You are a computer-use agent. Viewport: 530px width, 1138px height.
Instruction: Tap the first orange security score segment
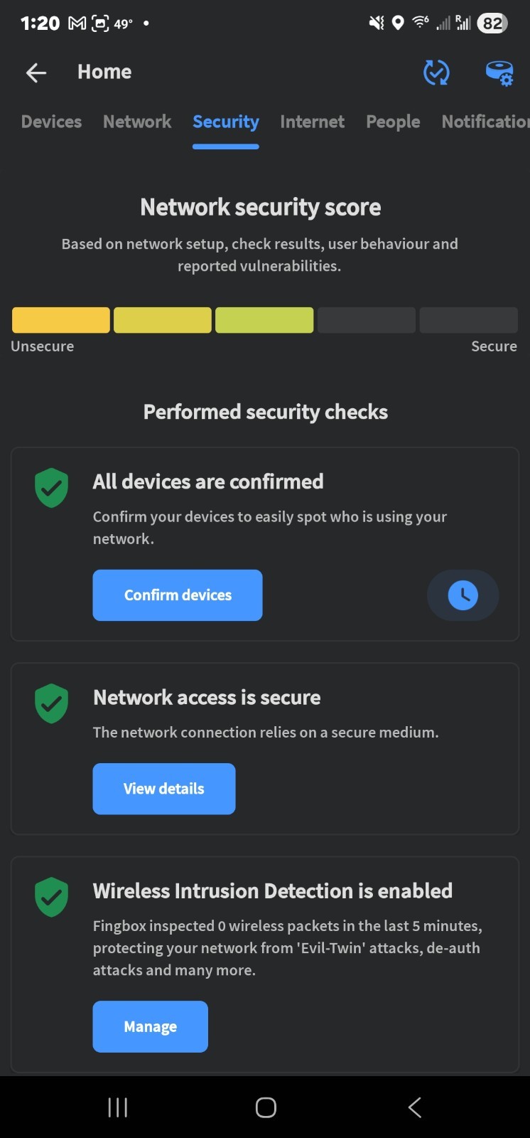coord(61,320)
